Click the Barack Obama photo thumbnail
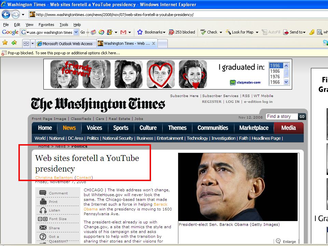 238,187
